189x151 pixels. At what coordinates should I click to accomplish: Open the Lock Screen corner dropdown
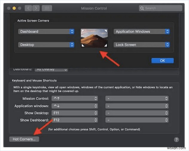(142, 45)
